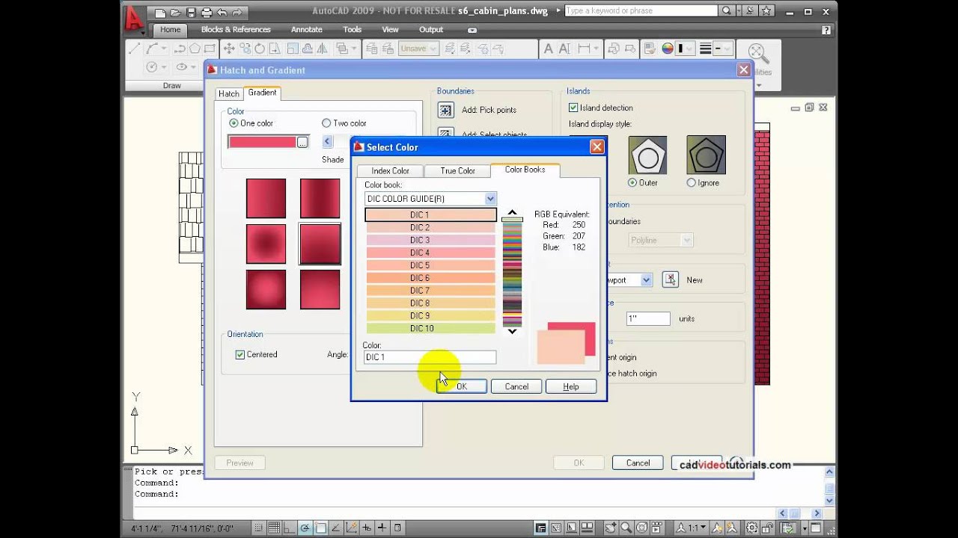958x538 pixels.
Task: Click the search binoculars icon in InfoCenter
Action: tap(727, 11)
